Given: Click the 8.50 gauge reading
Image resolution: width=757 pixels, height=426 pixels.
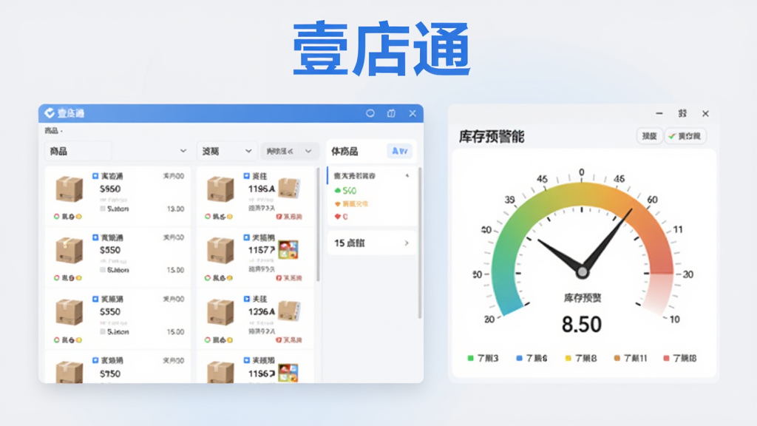Looking at the screenshot, I should (582, 324).
